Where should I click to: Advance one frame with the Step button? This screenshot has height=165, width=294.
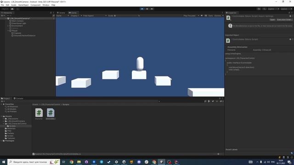click(x=152, y=9)
